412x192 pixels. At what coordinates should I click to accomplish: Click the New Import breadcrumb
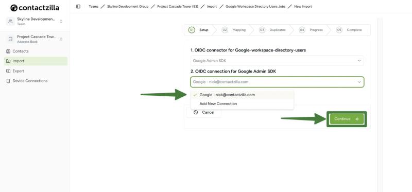pos(303,7)
